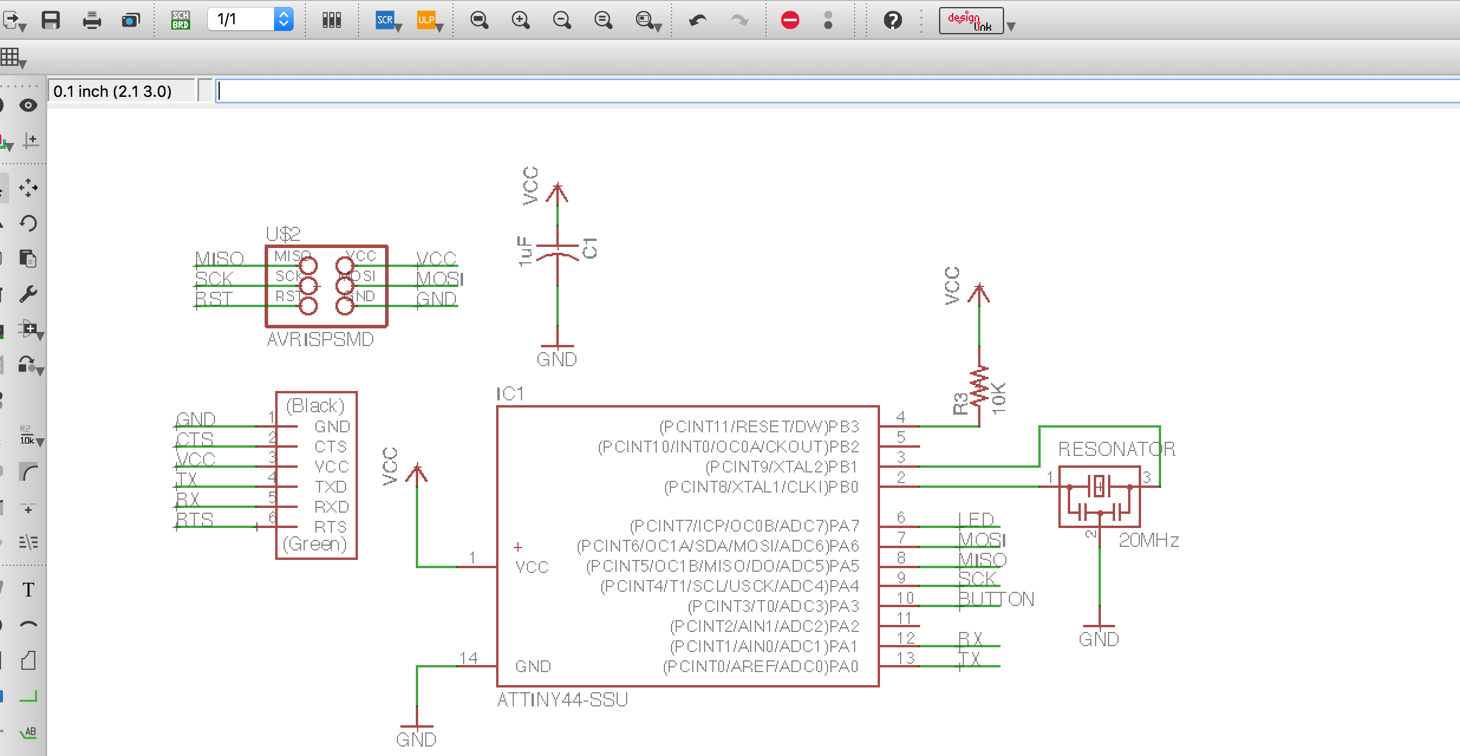This screenshot has height=756, width=1460.
Task: Click the CAM processor camera icon
Action: 131,21
